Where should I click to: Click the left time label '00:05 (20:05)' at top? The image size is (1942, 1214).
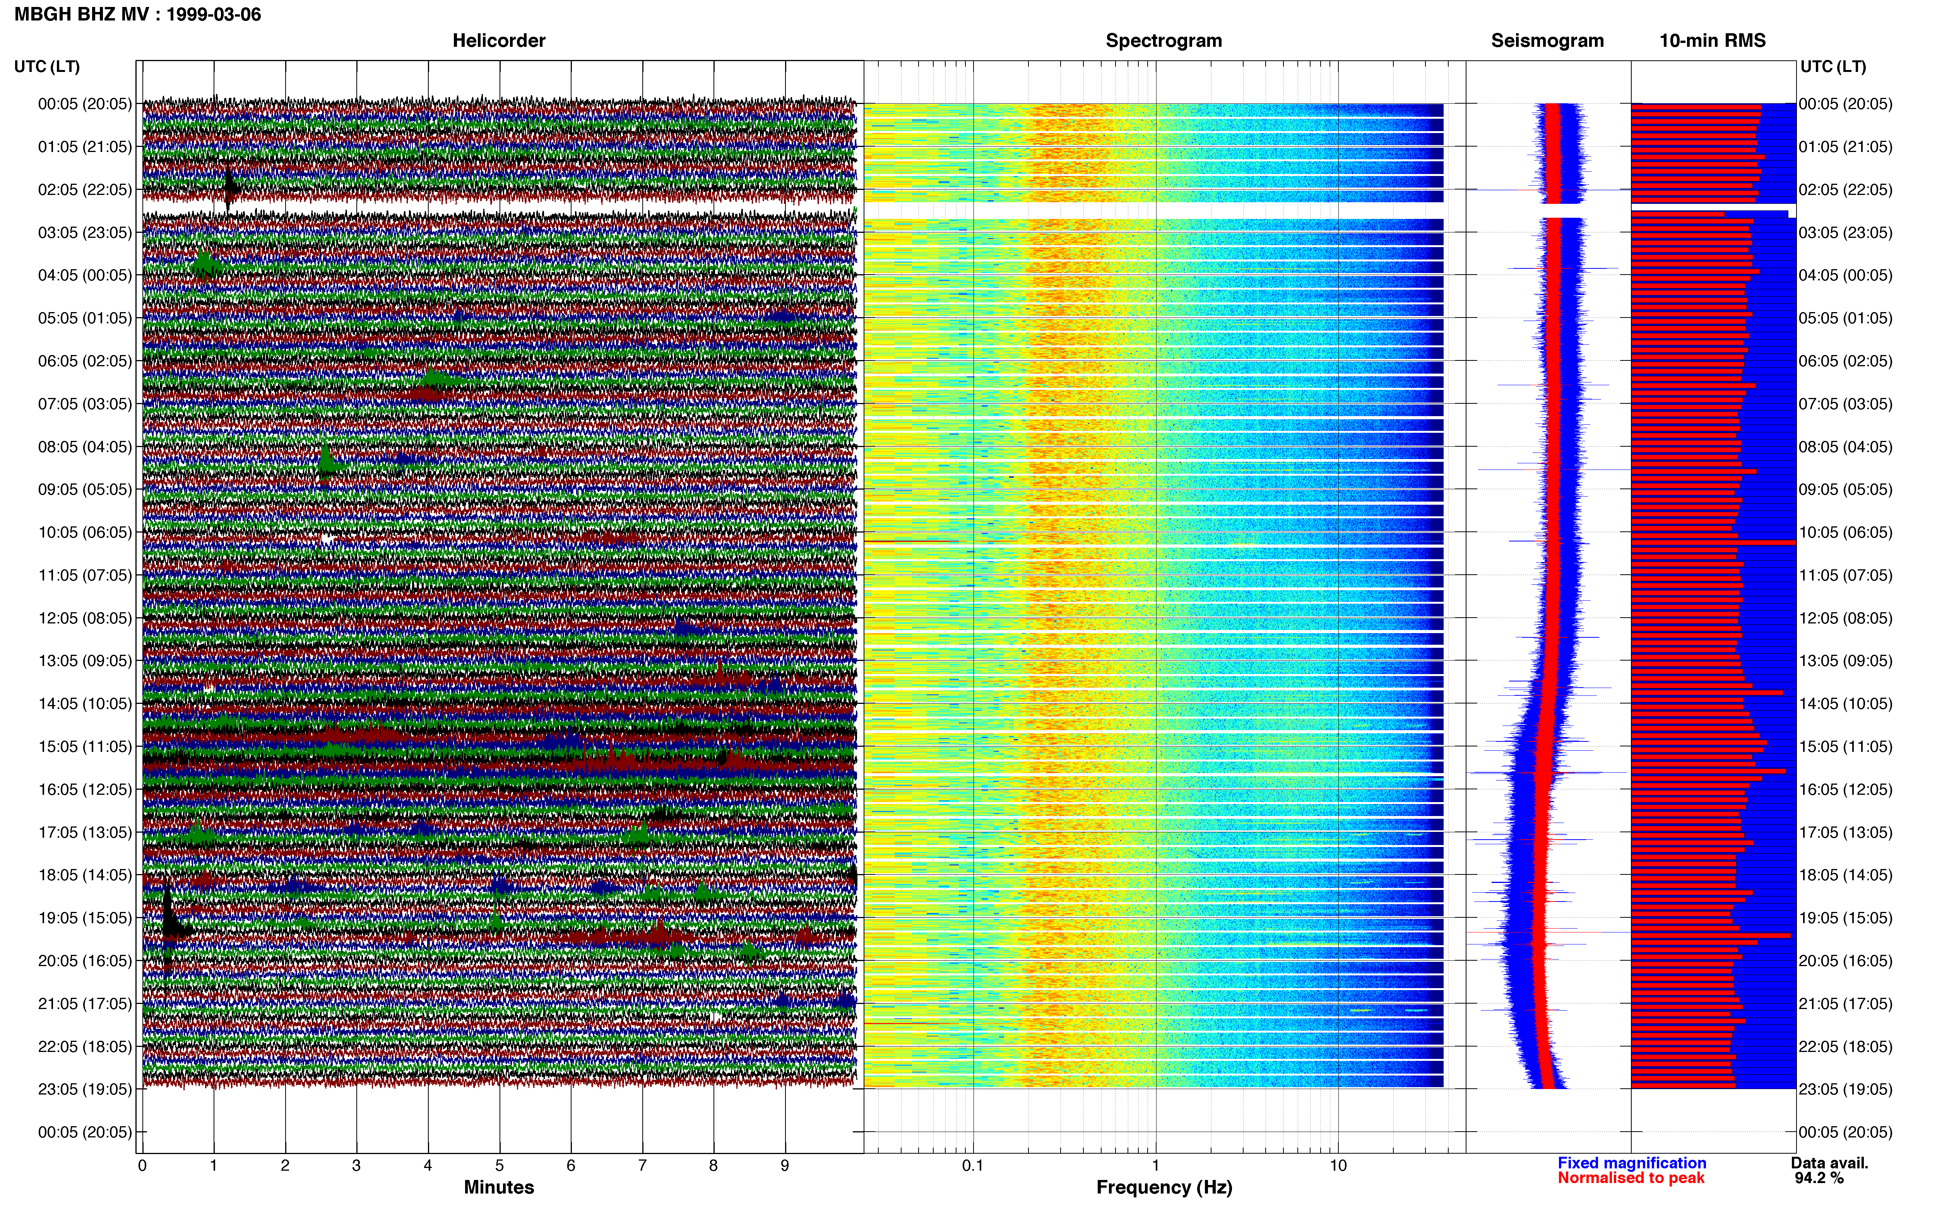[x=84, y=104]
